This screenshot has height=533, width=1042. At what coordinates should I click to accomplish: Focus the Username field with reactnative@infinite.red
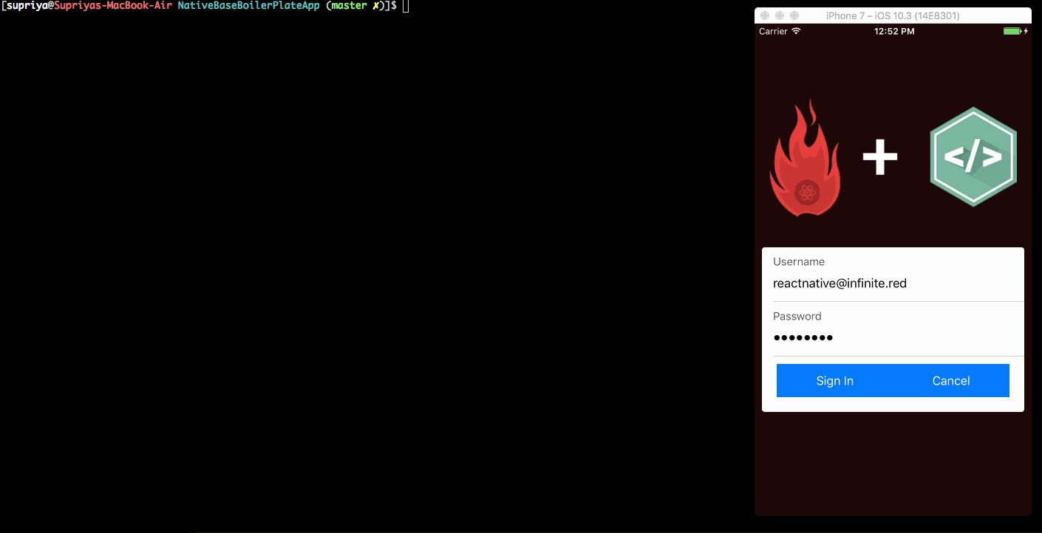pos(898,283)
